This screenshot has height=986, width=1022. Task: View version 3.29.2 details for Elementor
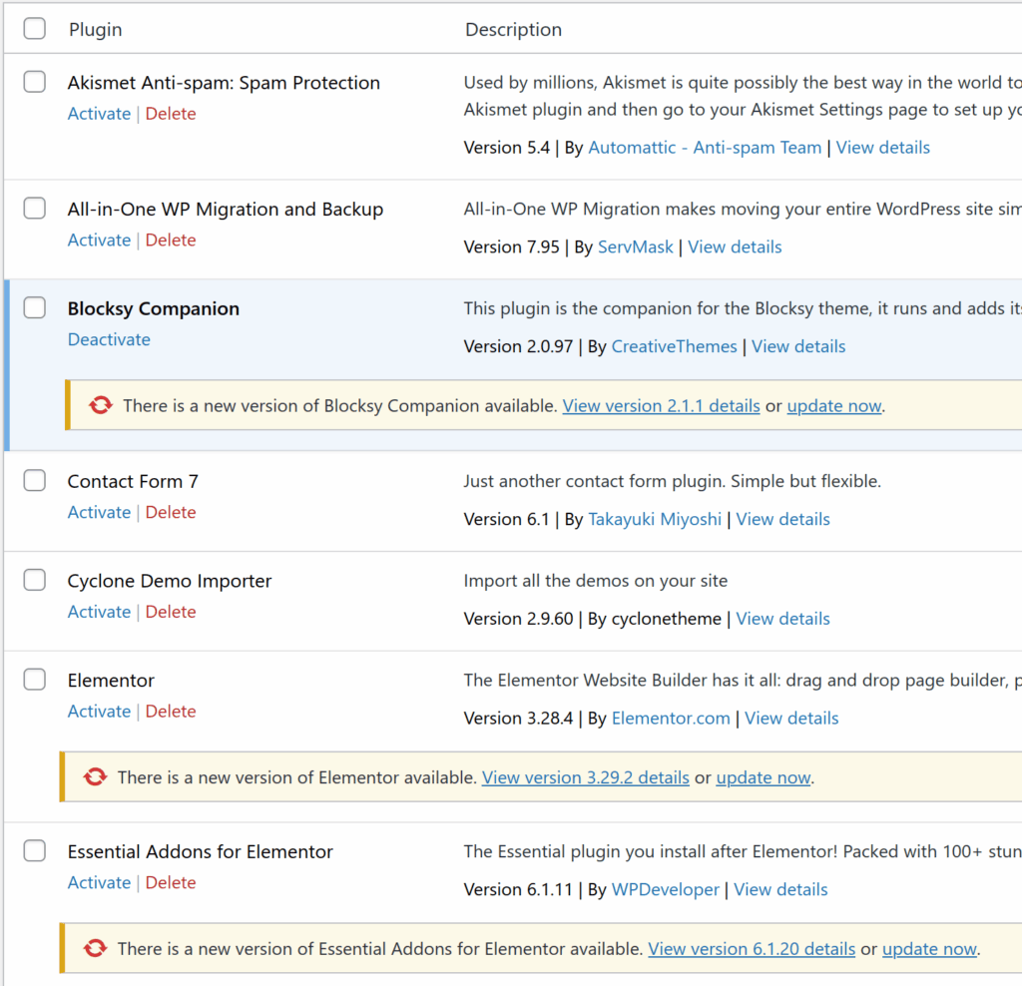[585, 777]
